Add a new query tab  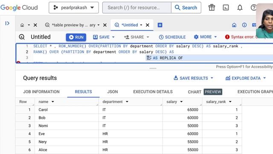[x=160, y=25]
